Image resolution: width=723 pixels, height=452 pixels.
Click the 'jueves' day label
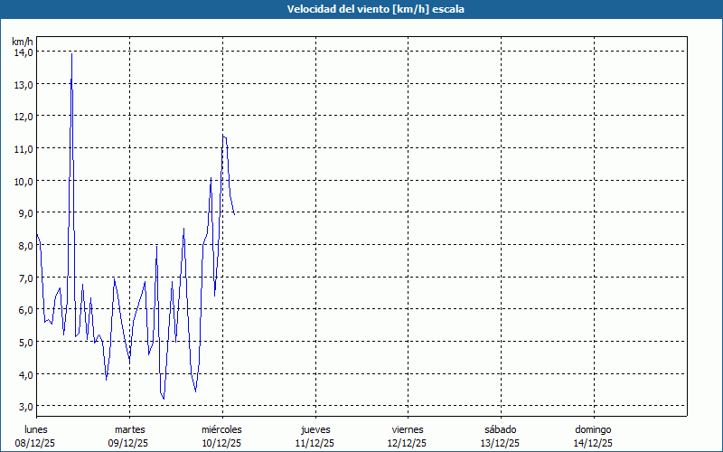point(315,429)
